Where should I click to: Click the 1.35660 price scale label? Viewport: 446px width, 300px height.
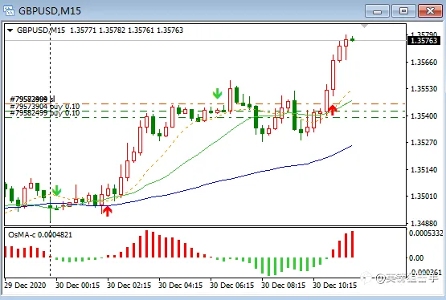(x=423, y=62)
